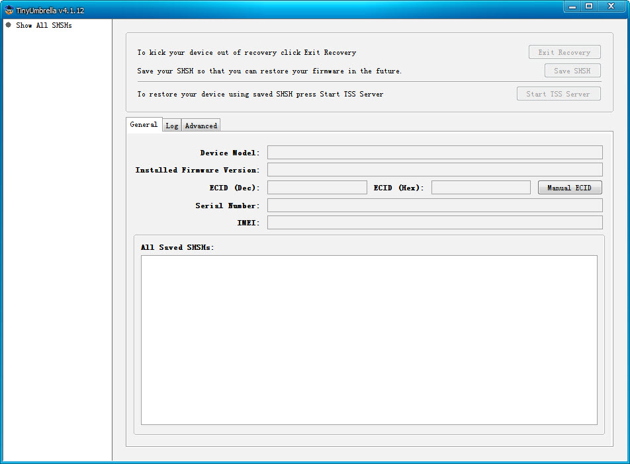
Task: Click the Start TSS Server button
Action: 559,94
